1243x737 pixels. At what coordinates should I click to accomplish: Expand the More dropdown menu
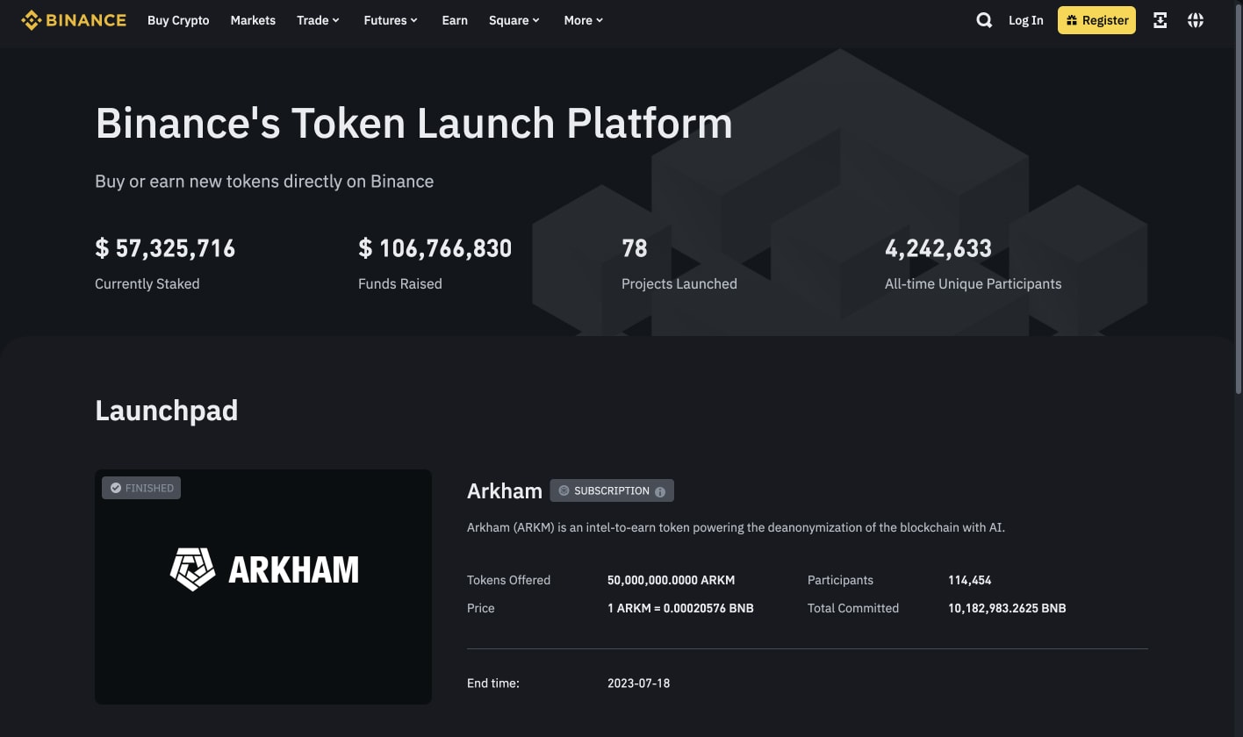tap(584, 20)
